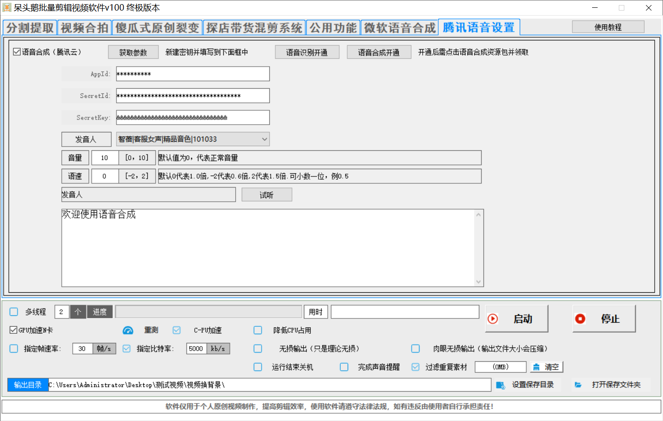Click the 停止 stop button

coord(604,319)
